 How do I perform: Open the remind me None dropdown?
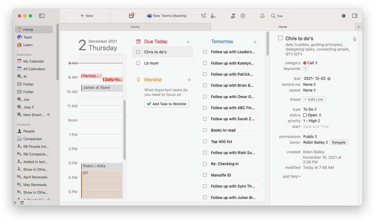pos(309,85)
